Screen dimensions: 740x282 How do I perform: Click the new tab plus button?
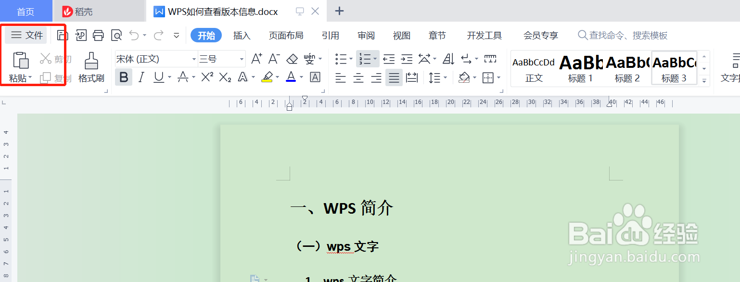click(x=339, y=11)
